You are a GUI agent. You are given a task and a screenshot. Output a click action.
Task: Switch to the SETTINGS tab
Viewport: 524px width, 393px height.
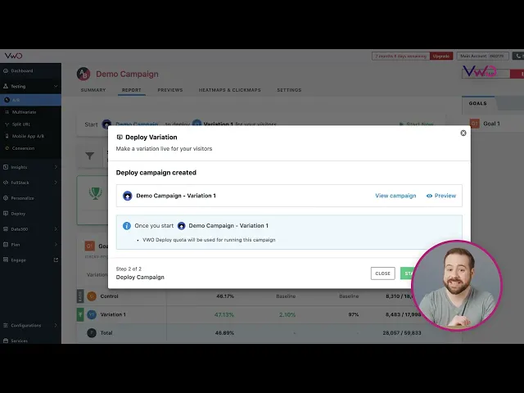[x=289, y=90]
